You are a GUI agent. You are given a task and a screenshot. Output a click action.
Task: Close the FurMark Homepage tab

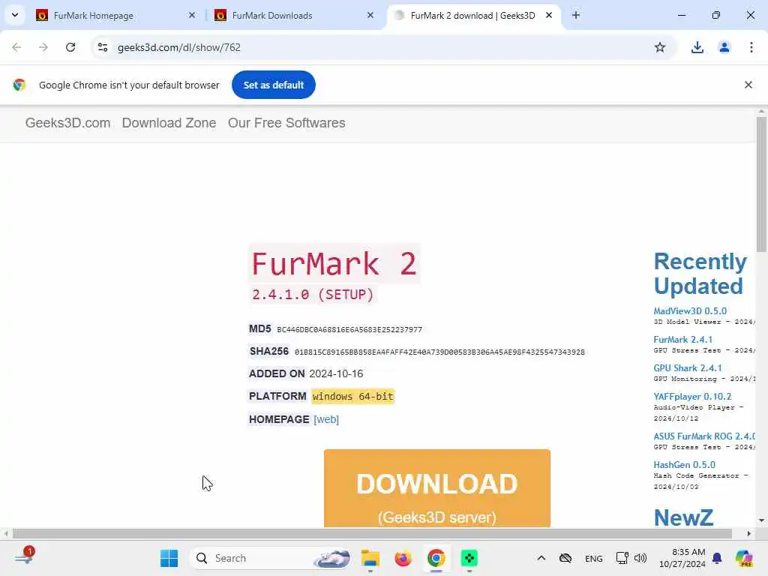pyautogui.click(x=192, y=15)
